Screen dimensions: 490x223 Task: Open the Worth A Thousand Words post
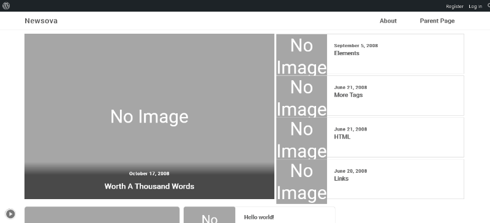[x=149, y=186]
